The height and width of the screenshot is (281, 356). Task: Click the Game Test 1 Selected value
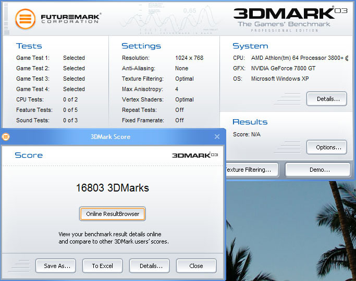[x=74, y=58]
